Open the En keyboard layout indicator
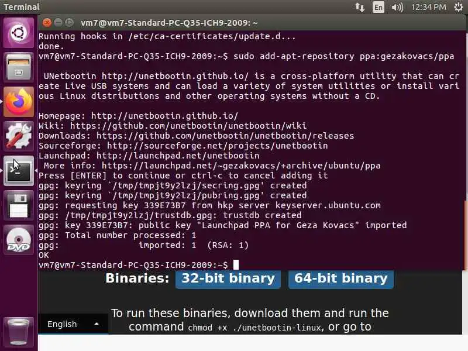 378,7
